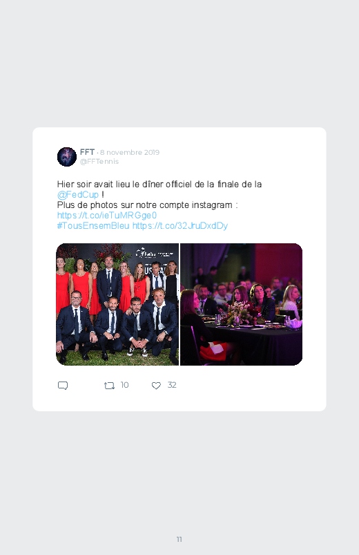Screen dimensions: 359x555
Task: Open the @FFTennis handle
Action: coord(99,162)
